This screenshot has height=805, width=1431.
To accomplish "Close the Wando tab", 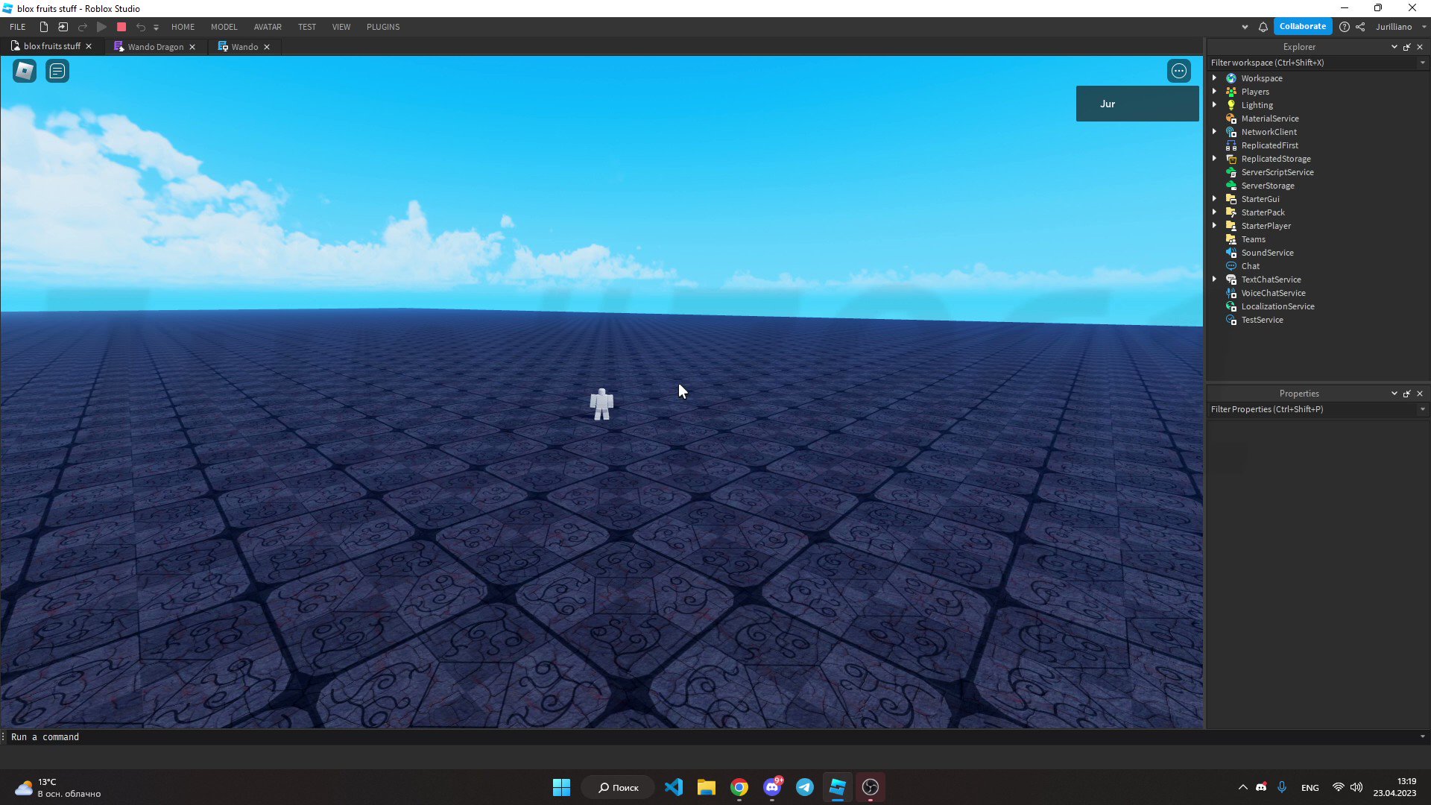I will [x=267, y=47].
